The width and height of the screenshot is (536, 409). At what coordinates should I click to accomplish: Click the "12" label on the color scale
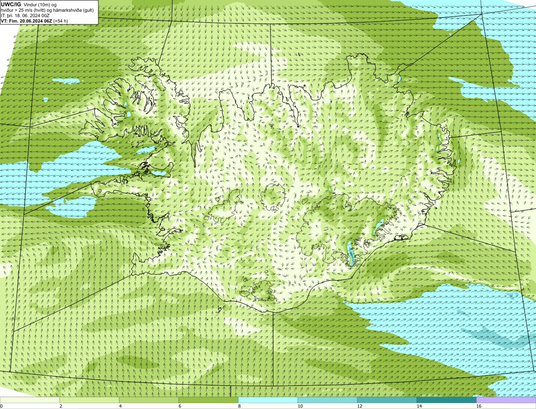360,406
